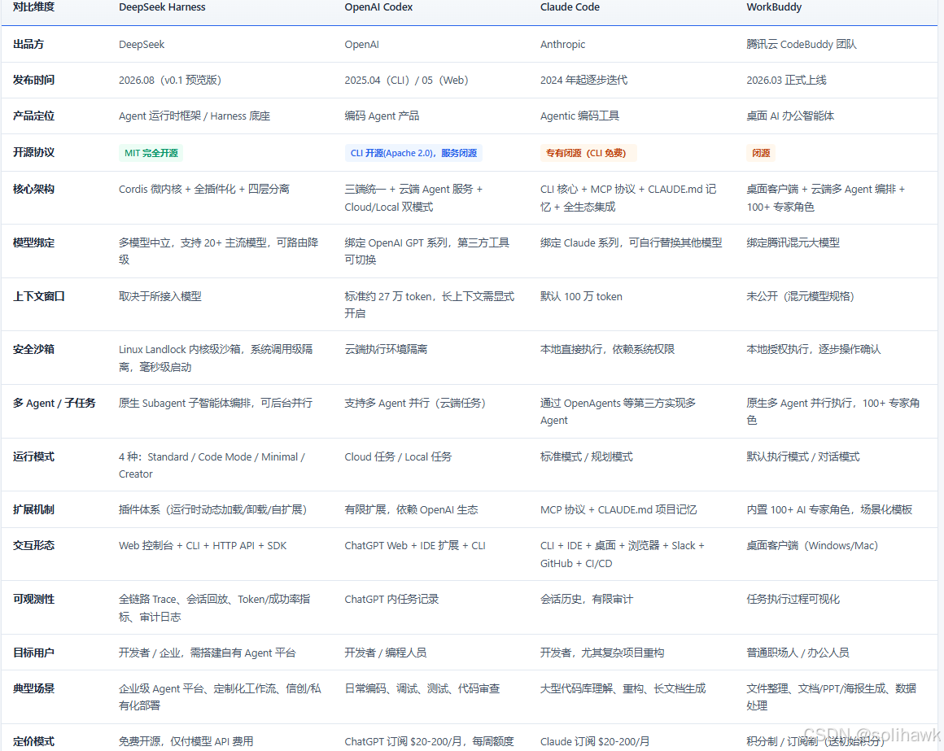The image size is (944, 751).
Task: Click the DeepSeek Harness column header
Action: pos(162,7)
